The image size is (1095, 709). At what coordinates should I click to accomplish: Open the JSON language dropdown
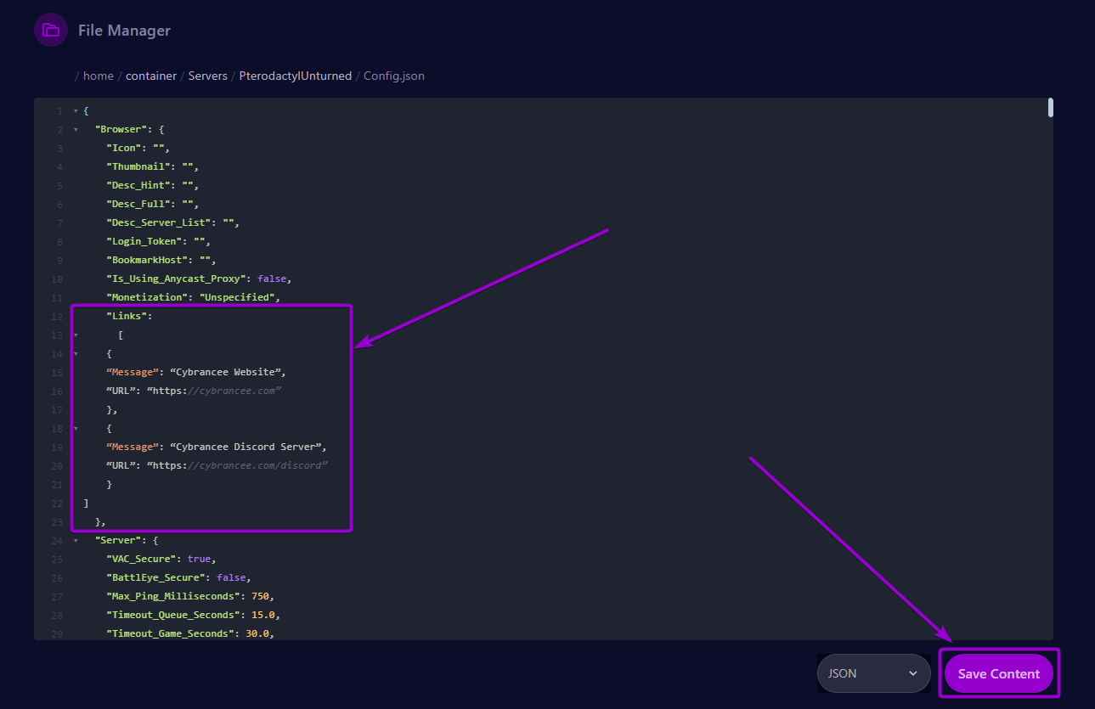pos(874,673)
